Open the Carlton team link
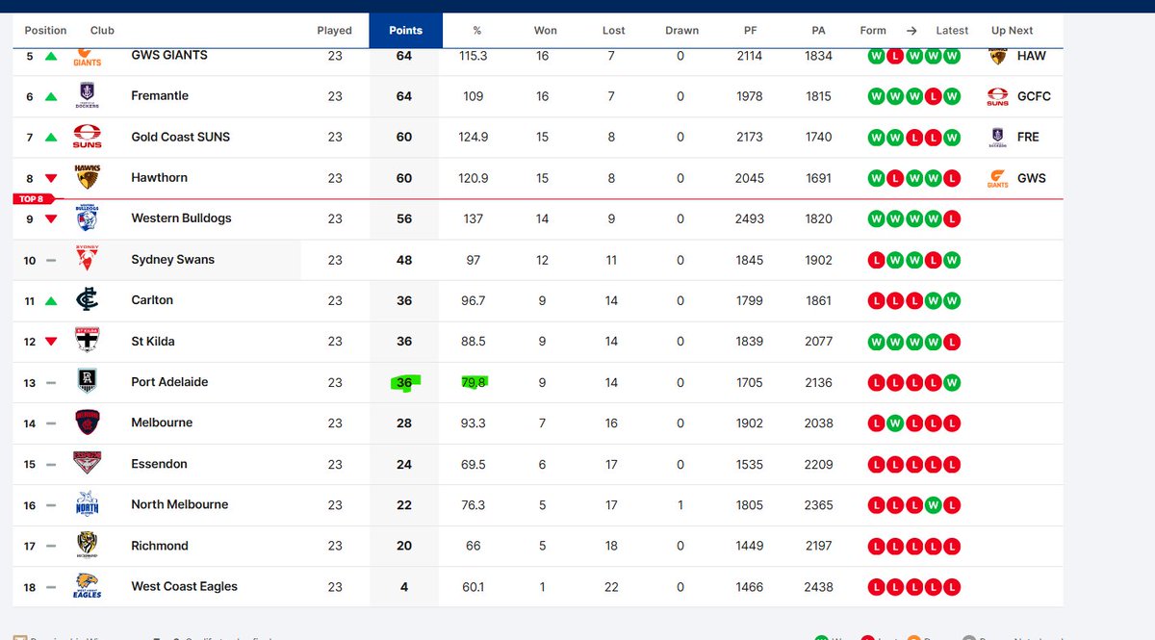This screenshot has height=640, width=1155. tap(152, 300)
